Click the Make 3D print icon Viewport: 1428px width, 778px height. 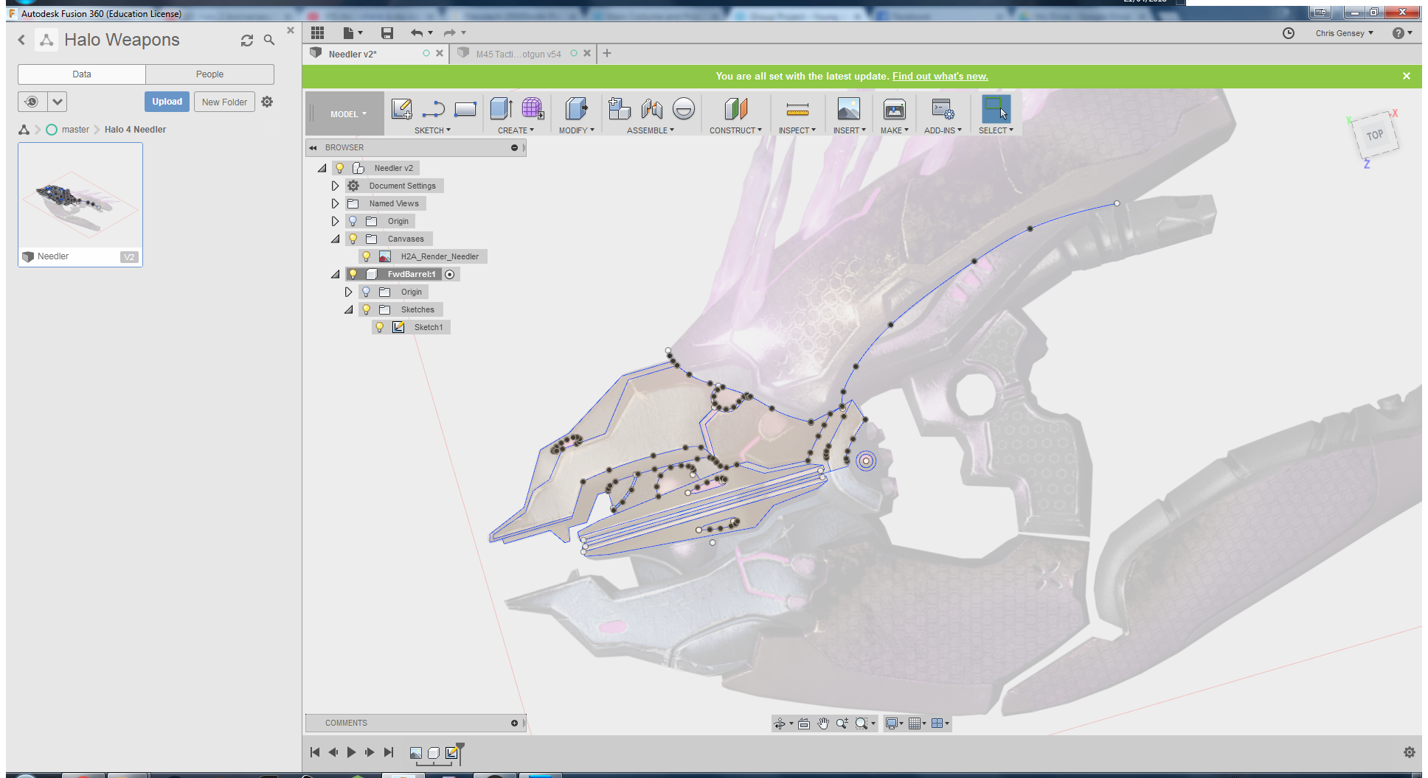(x=895, y=109)
